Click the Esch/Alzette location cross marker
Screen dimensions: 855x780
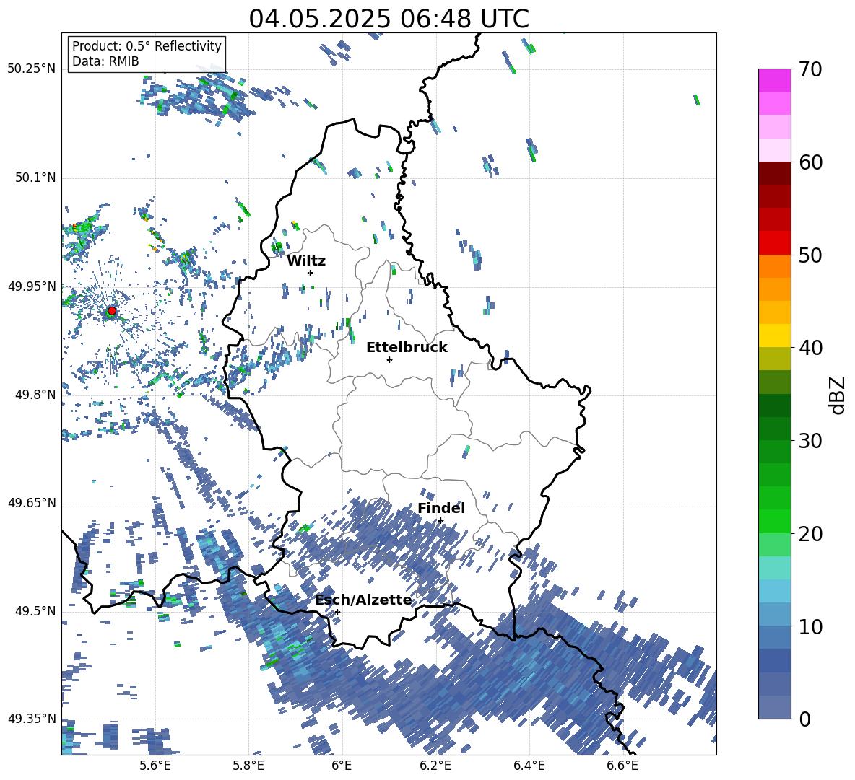[x=337, y=612]
